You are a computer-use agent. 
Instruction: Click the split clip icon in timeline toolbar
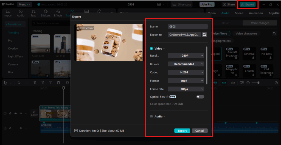[x=35, y=83]
